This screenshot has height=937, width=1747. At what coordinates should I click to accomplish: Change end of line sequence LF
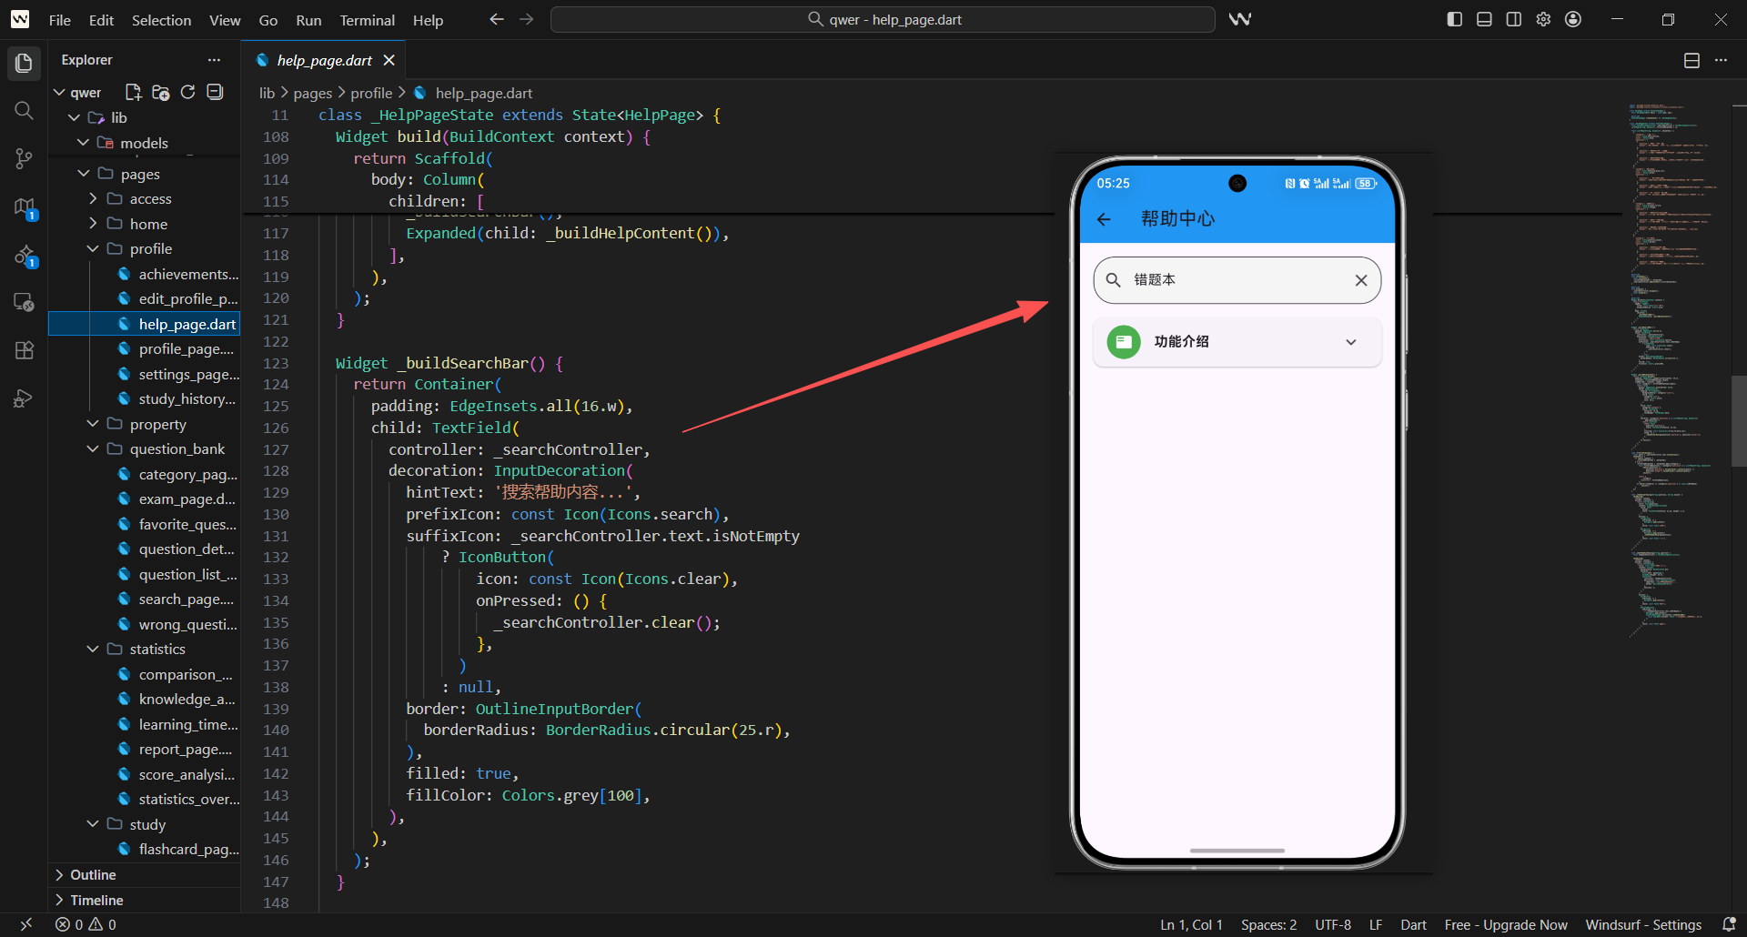click(1376, 924)
